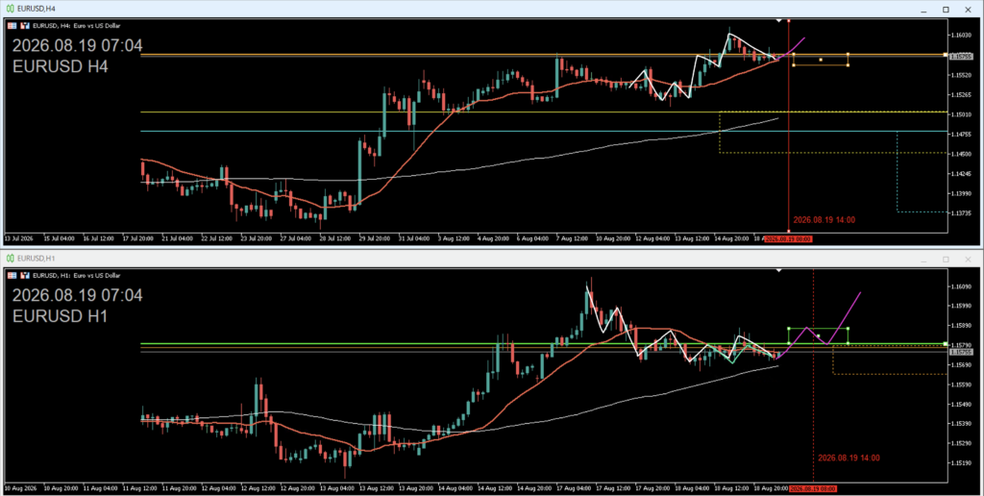The width and height of the screenshot is (984, 496).
Task: Click the EURUSD,H4 window title icon
Action: click(x=12, y=9)
